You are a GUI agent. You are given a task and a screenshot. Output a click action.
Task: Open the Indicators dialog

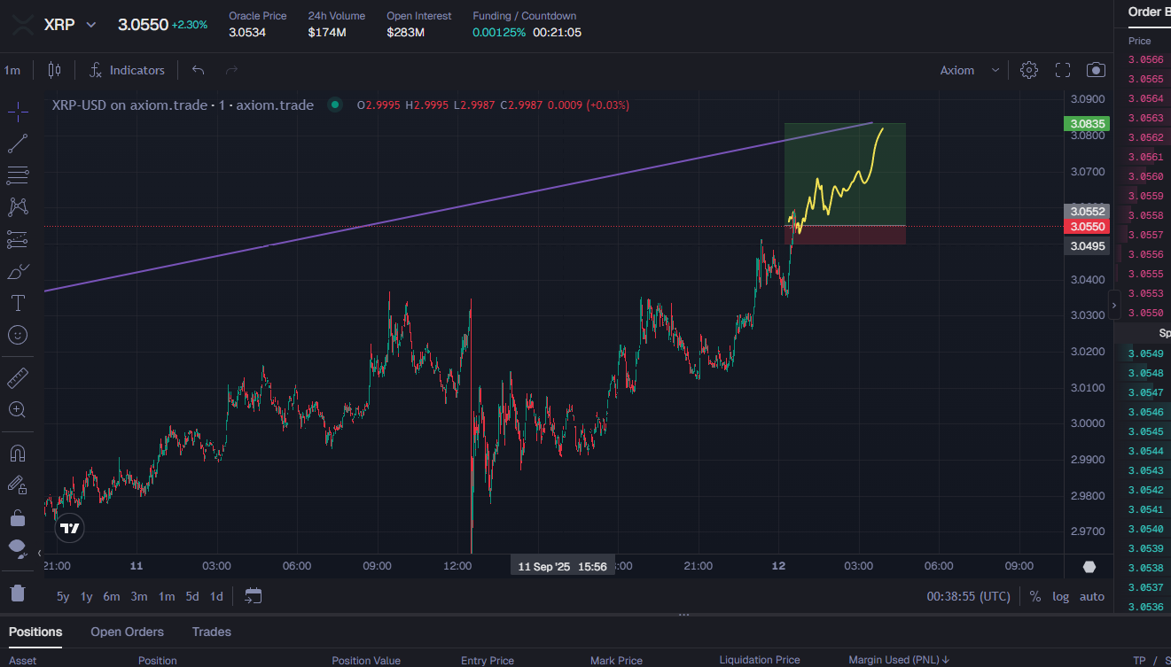pyautogui.click(x=127, y=70)
